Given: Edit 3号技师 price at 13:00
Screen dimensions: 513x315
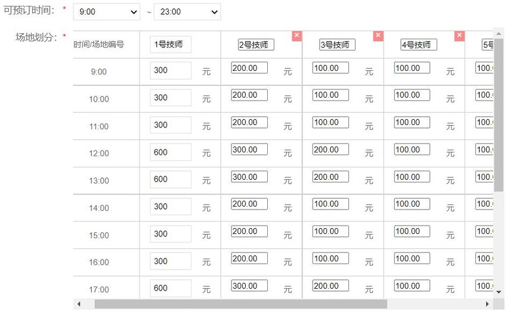Looking at the screenshot, I should tap(330, 177).
